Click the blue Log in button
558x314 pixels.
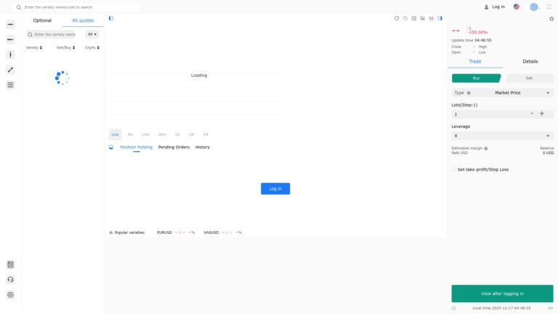[275, 188]
